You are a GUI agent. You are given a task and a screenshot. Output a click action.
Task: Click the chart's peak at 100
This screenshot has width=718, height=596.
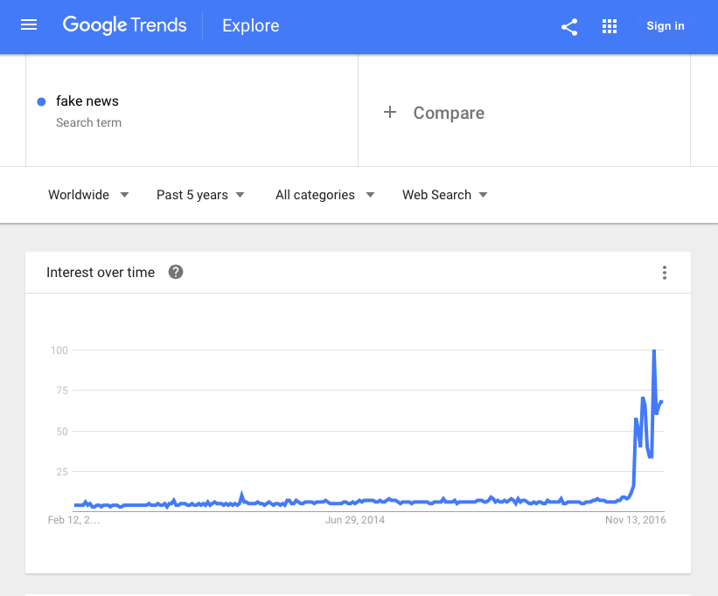click(x=653, y=350)
